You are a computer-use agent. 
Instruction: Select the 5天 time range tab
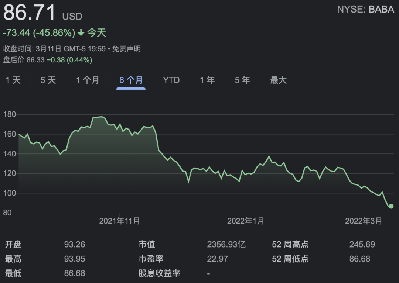click(x=48, y=80)
